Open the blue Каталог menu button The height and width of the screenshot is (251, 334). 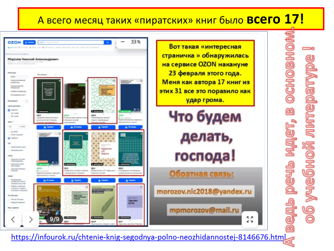[x=29, y=42]
